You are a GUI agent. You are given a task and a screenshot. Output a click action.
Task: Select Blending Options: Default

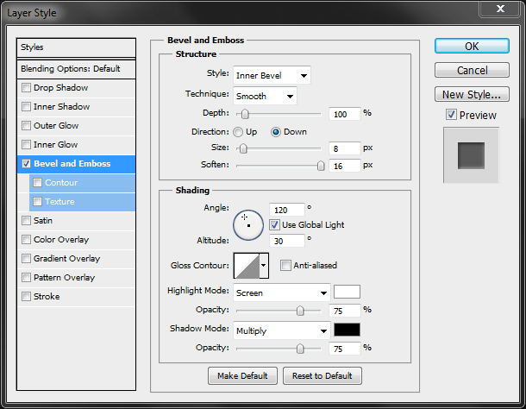coord(76,69)
